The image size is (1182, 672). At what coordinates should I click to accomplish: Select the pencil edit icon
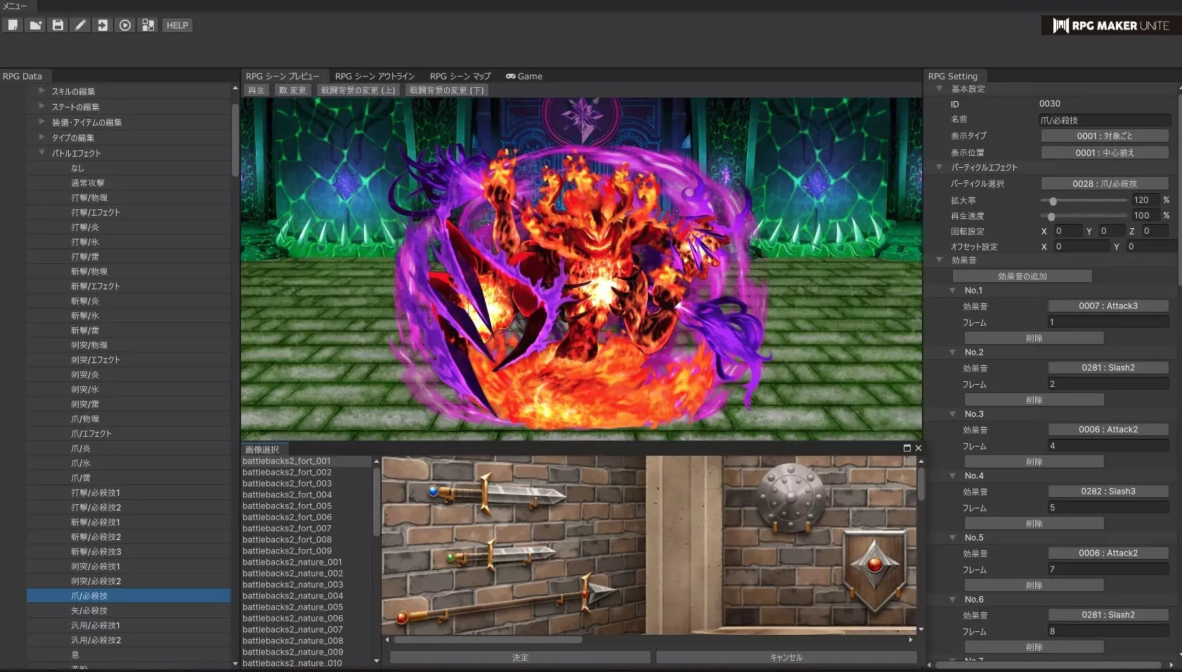click(80, 25)
